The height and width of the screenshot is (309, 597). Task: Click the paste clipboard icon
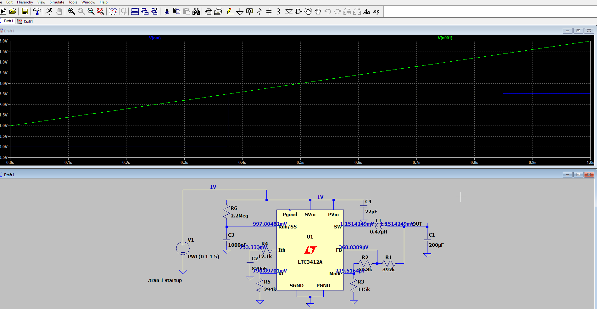coord(187,12)
